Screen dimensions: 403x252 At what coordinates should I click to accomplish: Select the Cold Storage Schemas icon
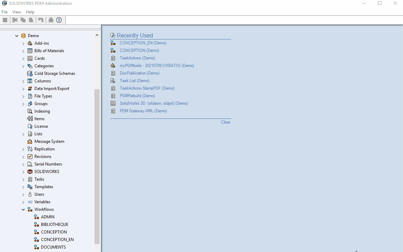30,73
